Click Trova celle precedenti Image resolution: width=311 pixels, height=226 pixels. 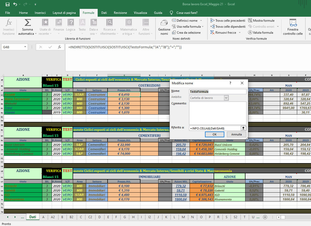[x=228, y=20]
